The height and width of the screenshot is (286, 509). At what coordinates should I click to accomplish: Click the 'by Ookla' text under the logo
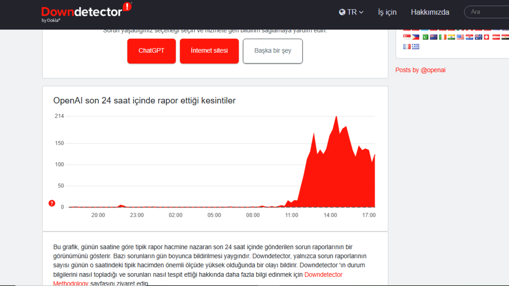coord(51,20)
